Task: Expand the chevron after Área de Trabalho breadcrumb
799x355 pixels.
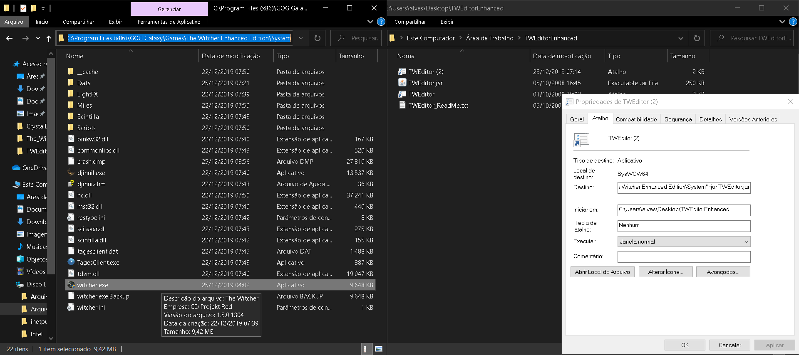Action: 519,38
